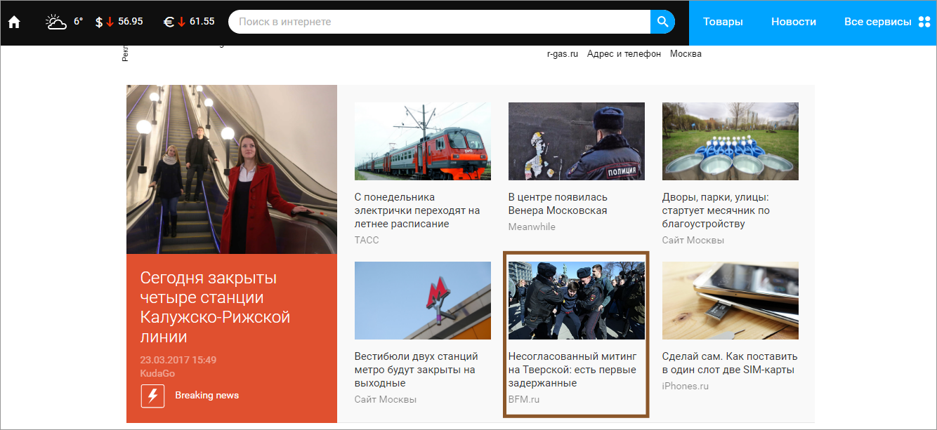Focus the 'Поиск в интернете' search field
This screenshot has width=937, height=430.
439,22
